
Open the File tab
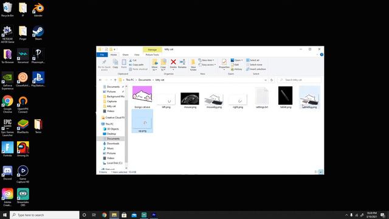coord(102,55)
